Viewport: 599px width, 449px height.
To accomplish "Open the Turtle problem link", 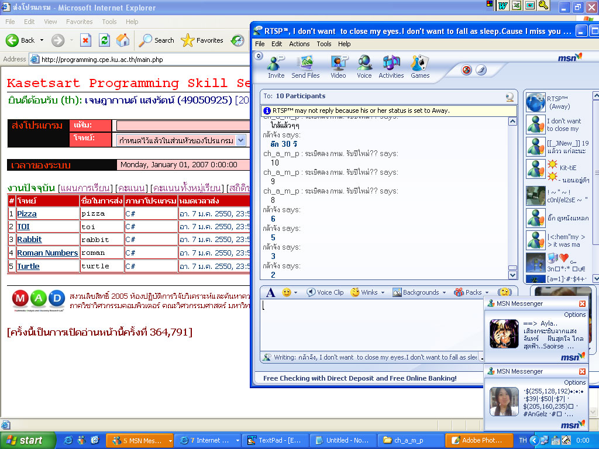I will coord(28,266).
